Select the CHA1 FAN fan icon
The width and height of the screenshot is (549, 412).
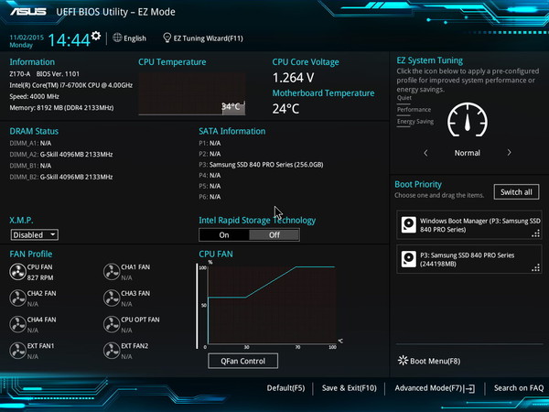coord(112,272)
